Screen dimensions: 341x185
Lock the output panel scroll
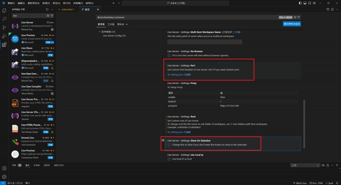pos(328,165)
